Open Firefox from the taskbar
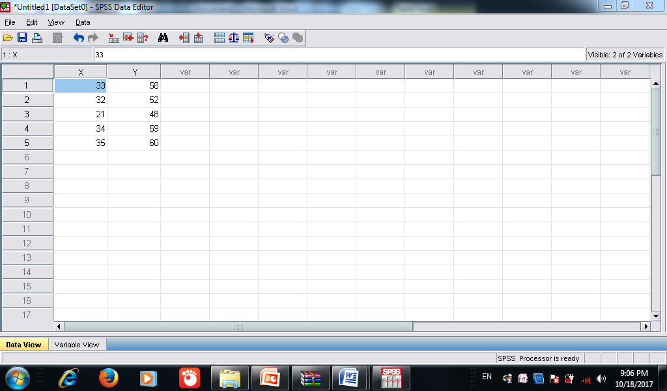 pyautogui.click(x=109, y=378)
